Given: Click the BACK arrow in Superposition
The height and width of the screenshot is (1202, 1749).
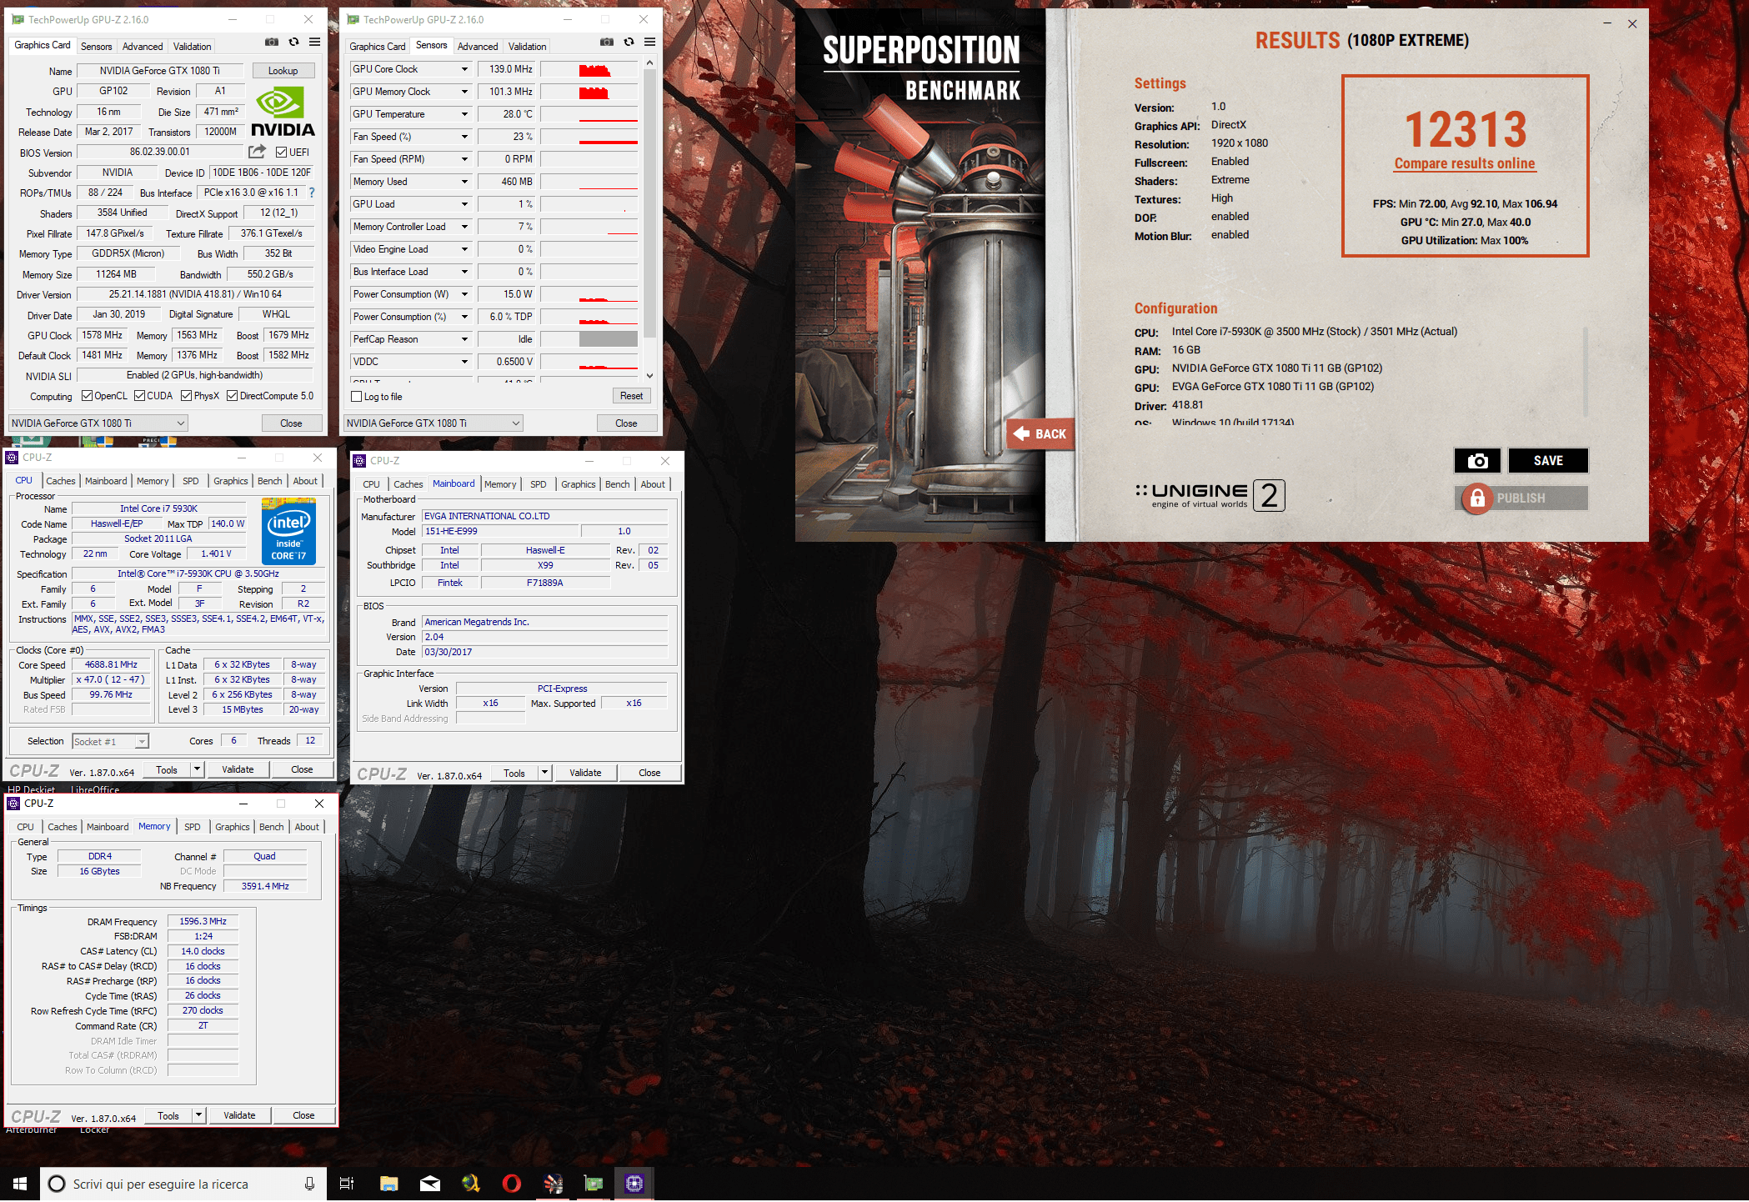Looking at the screenshot, I should point(1040,433).
